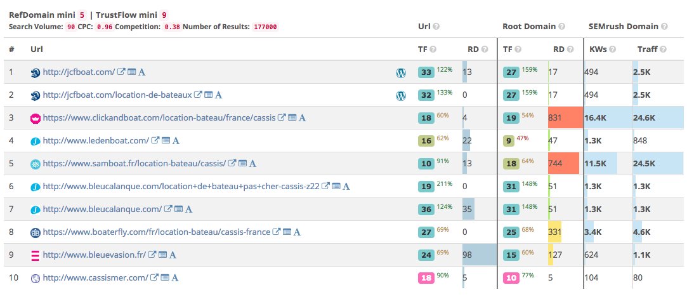Click the table icon next to jcfboat.com/location-de-bateaux
The image size is (687, 299).
point(209,95)
